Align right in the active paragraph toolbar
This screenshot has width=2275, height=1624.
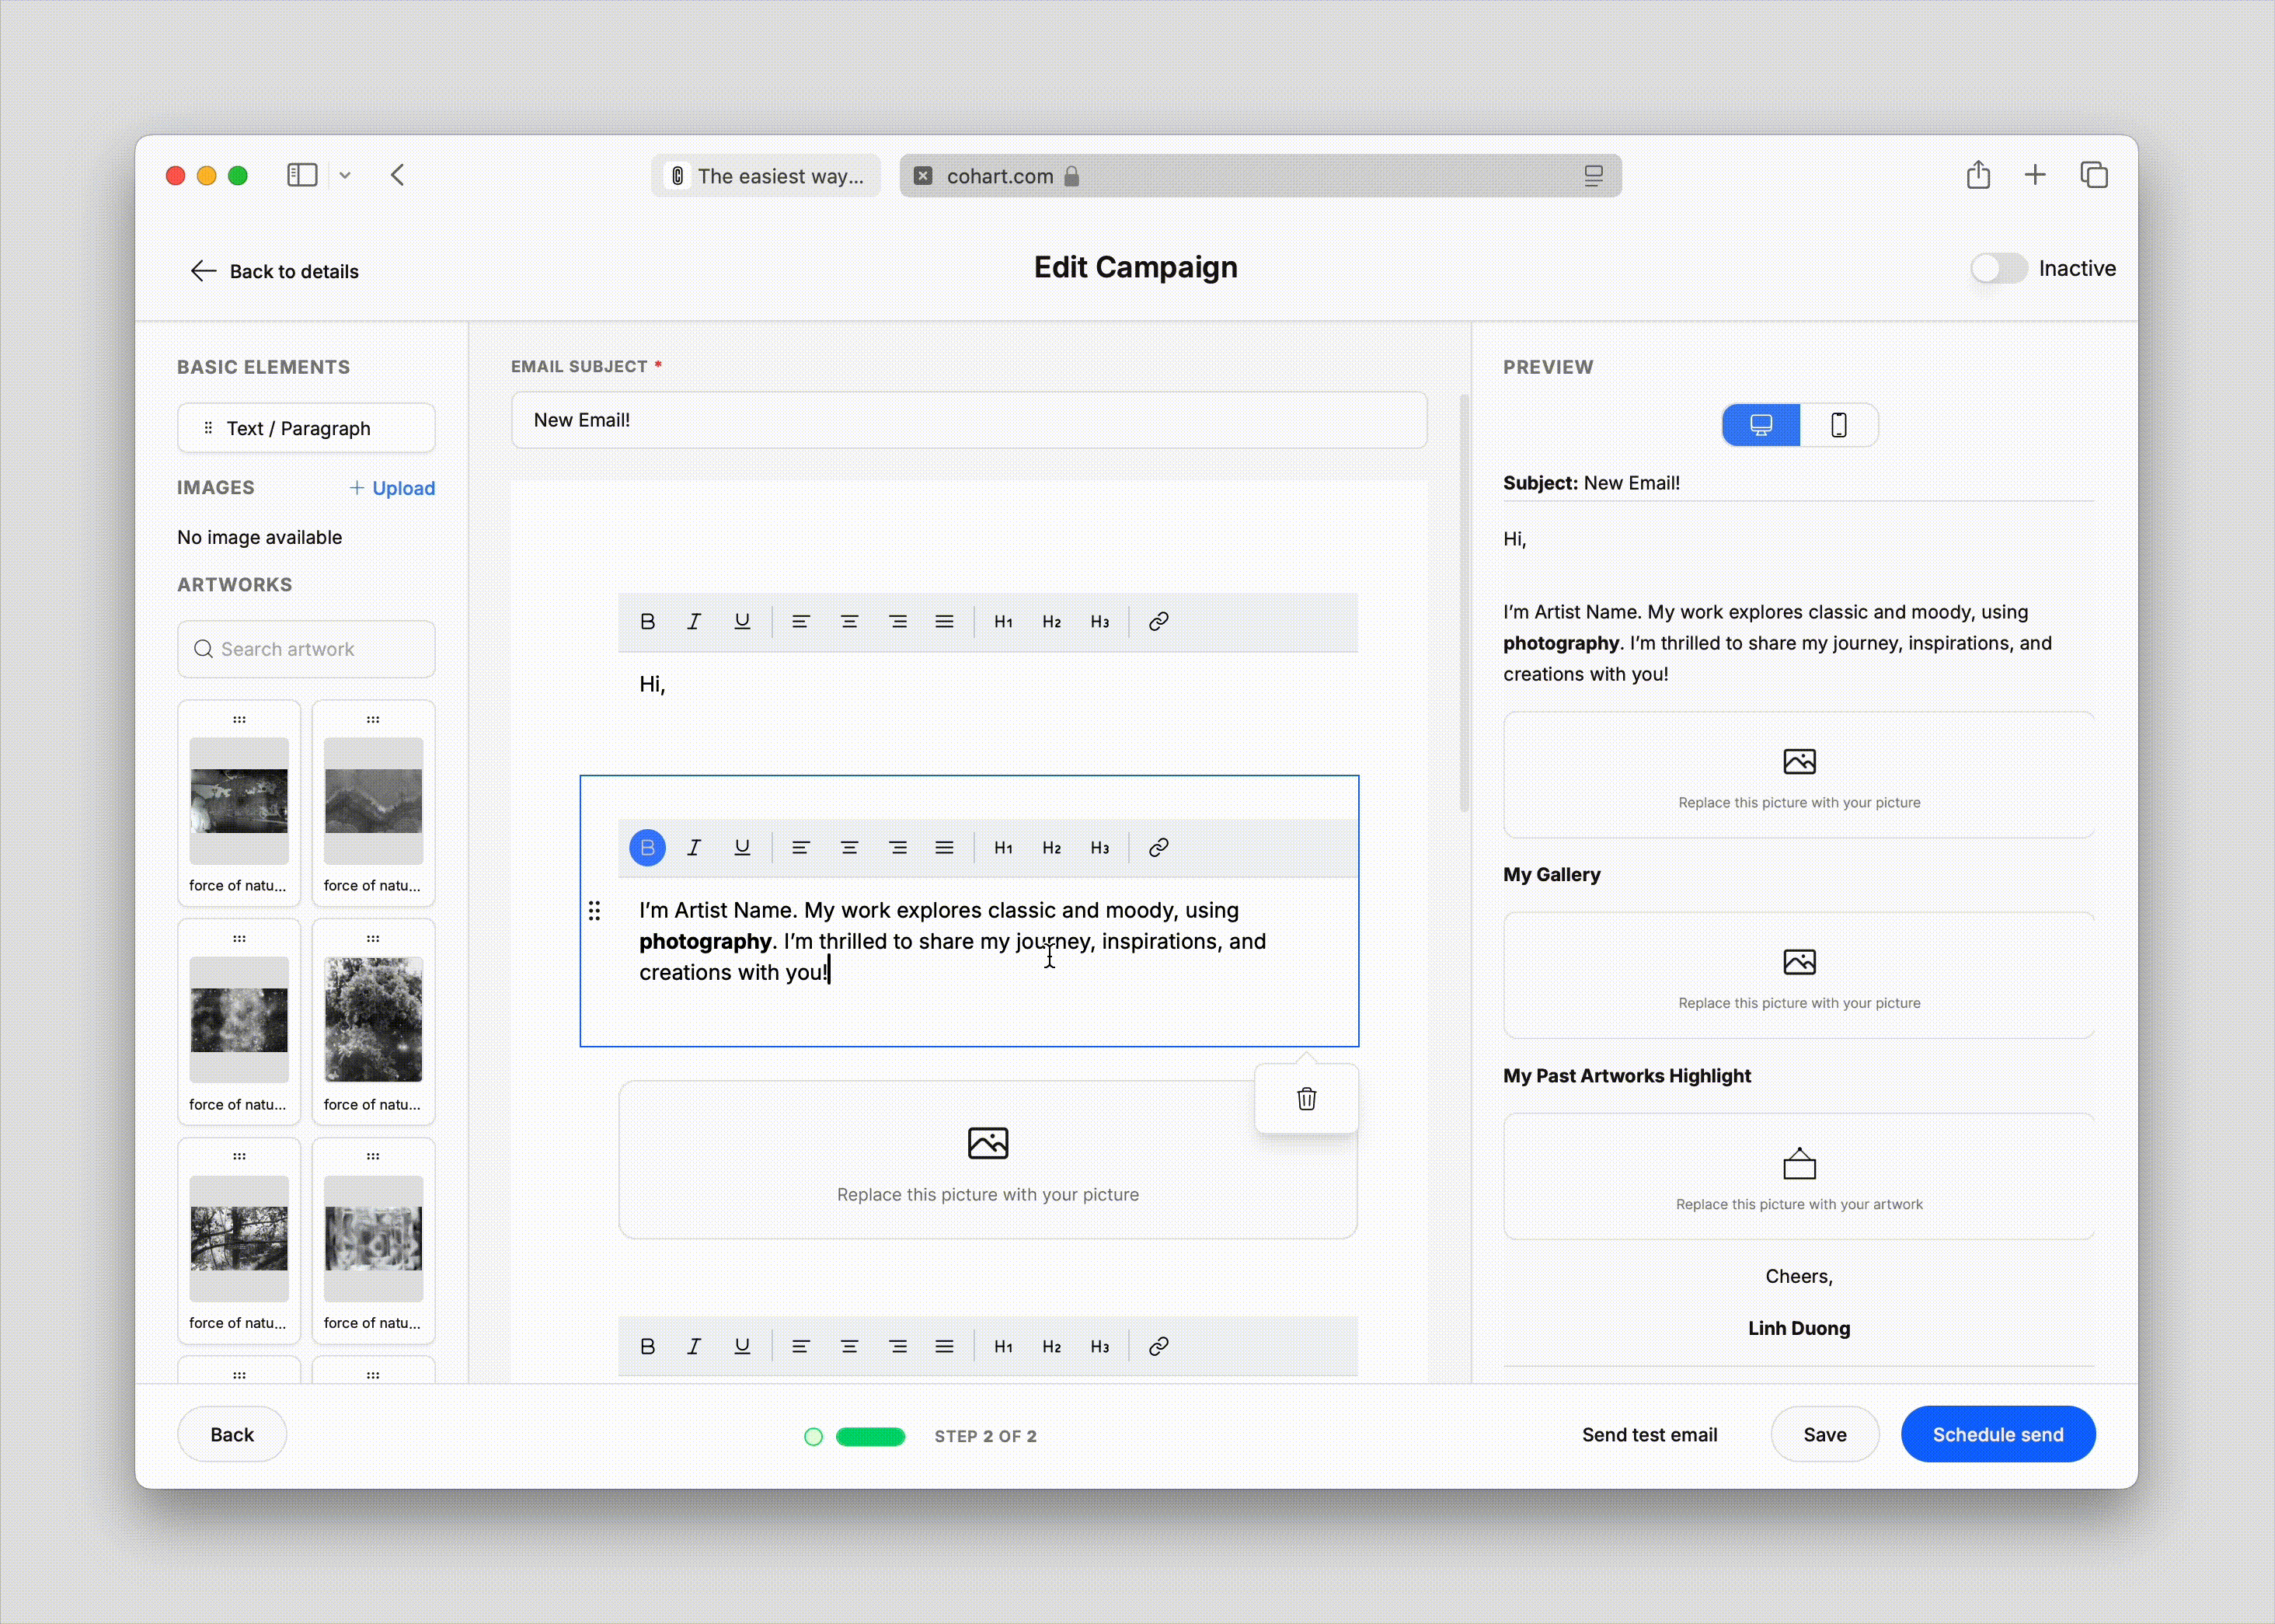898,848
